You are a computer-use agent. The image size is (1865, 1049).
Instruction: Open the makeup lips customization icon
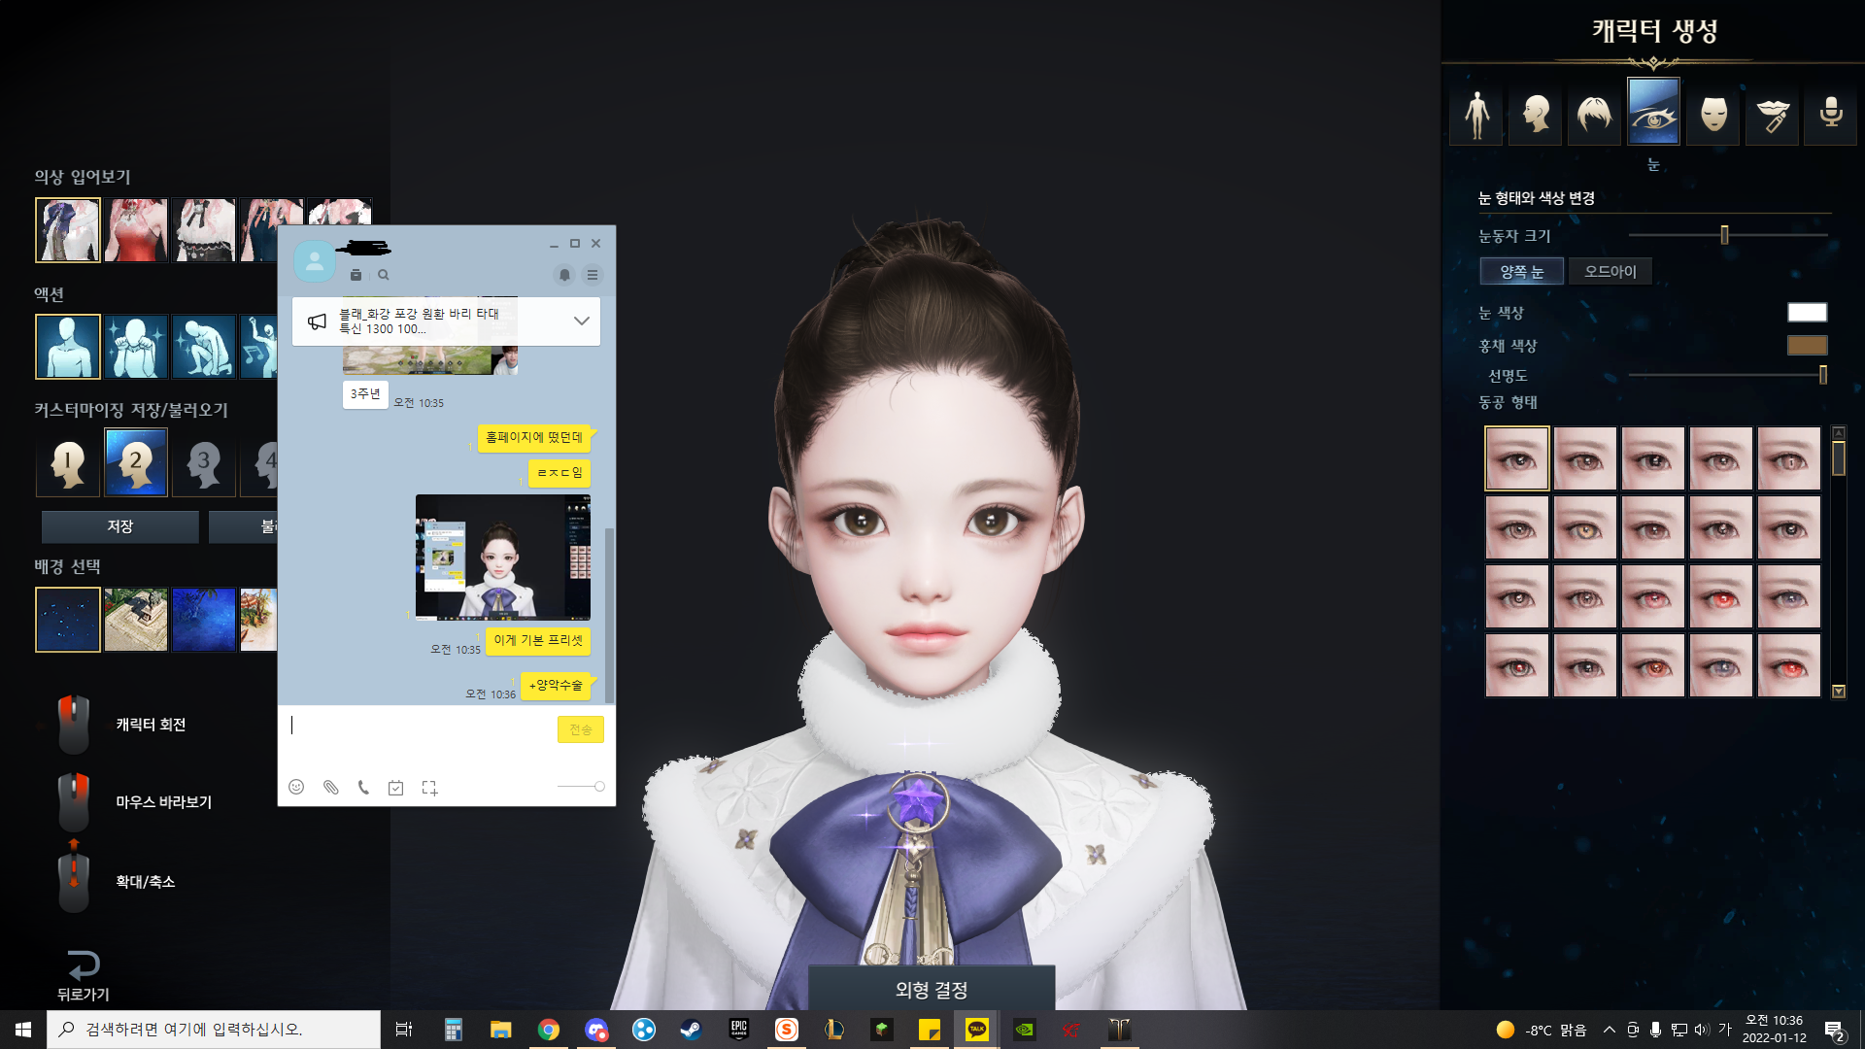coord(1773,114)
